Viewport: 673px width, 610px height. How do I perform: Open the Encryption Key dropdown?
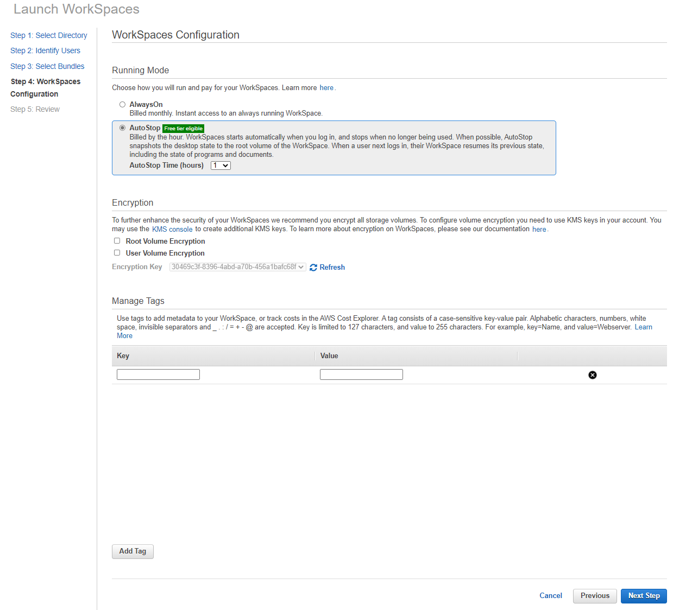click(x=238, y=267)
